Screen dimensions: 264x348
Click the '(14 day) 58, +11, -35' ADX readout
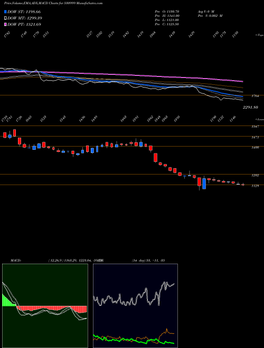coord(148,260)
